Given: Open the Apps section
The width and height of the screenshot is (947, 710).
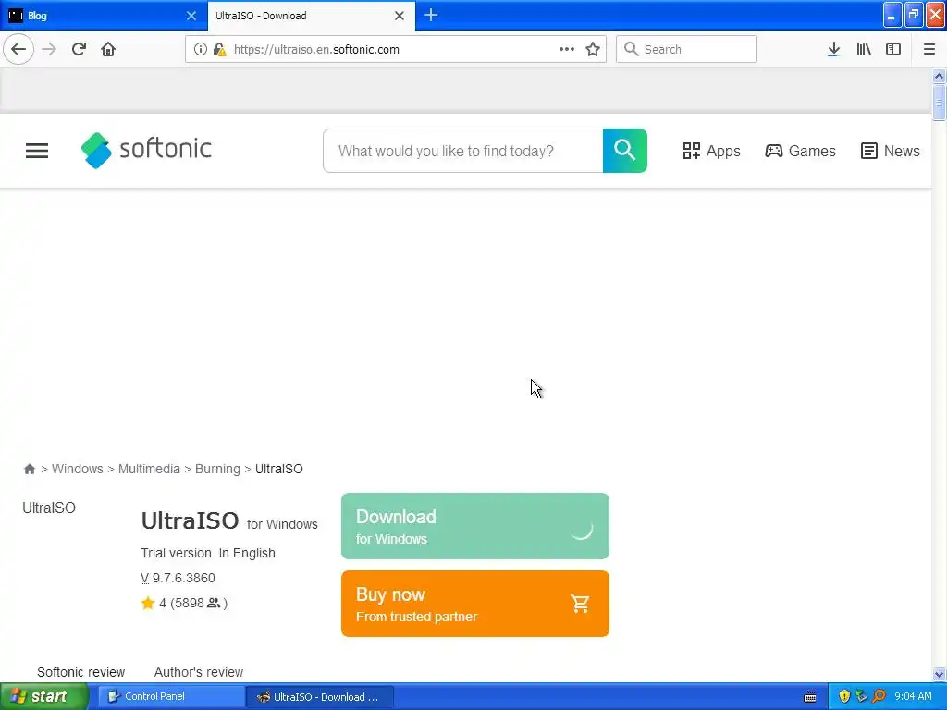Looking at the screenshot, I should point(711,151).
